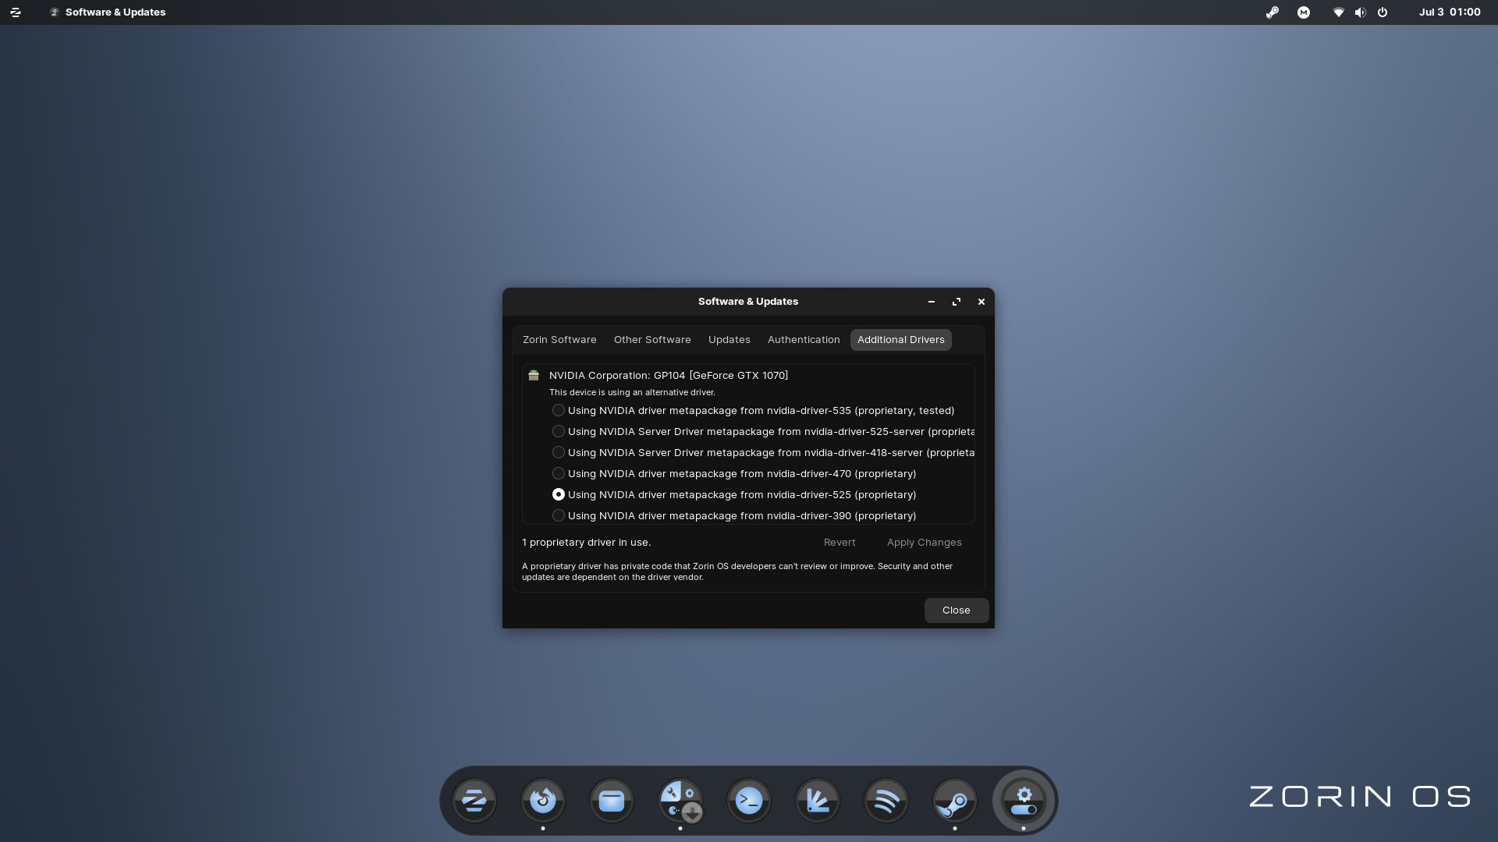The width and height of the screenshot is (1498, 842).
Task: Select nvidia-driver-535 proprietary tested option
Action: pos(559,410)
